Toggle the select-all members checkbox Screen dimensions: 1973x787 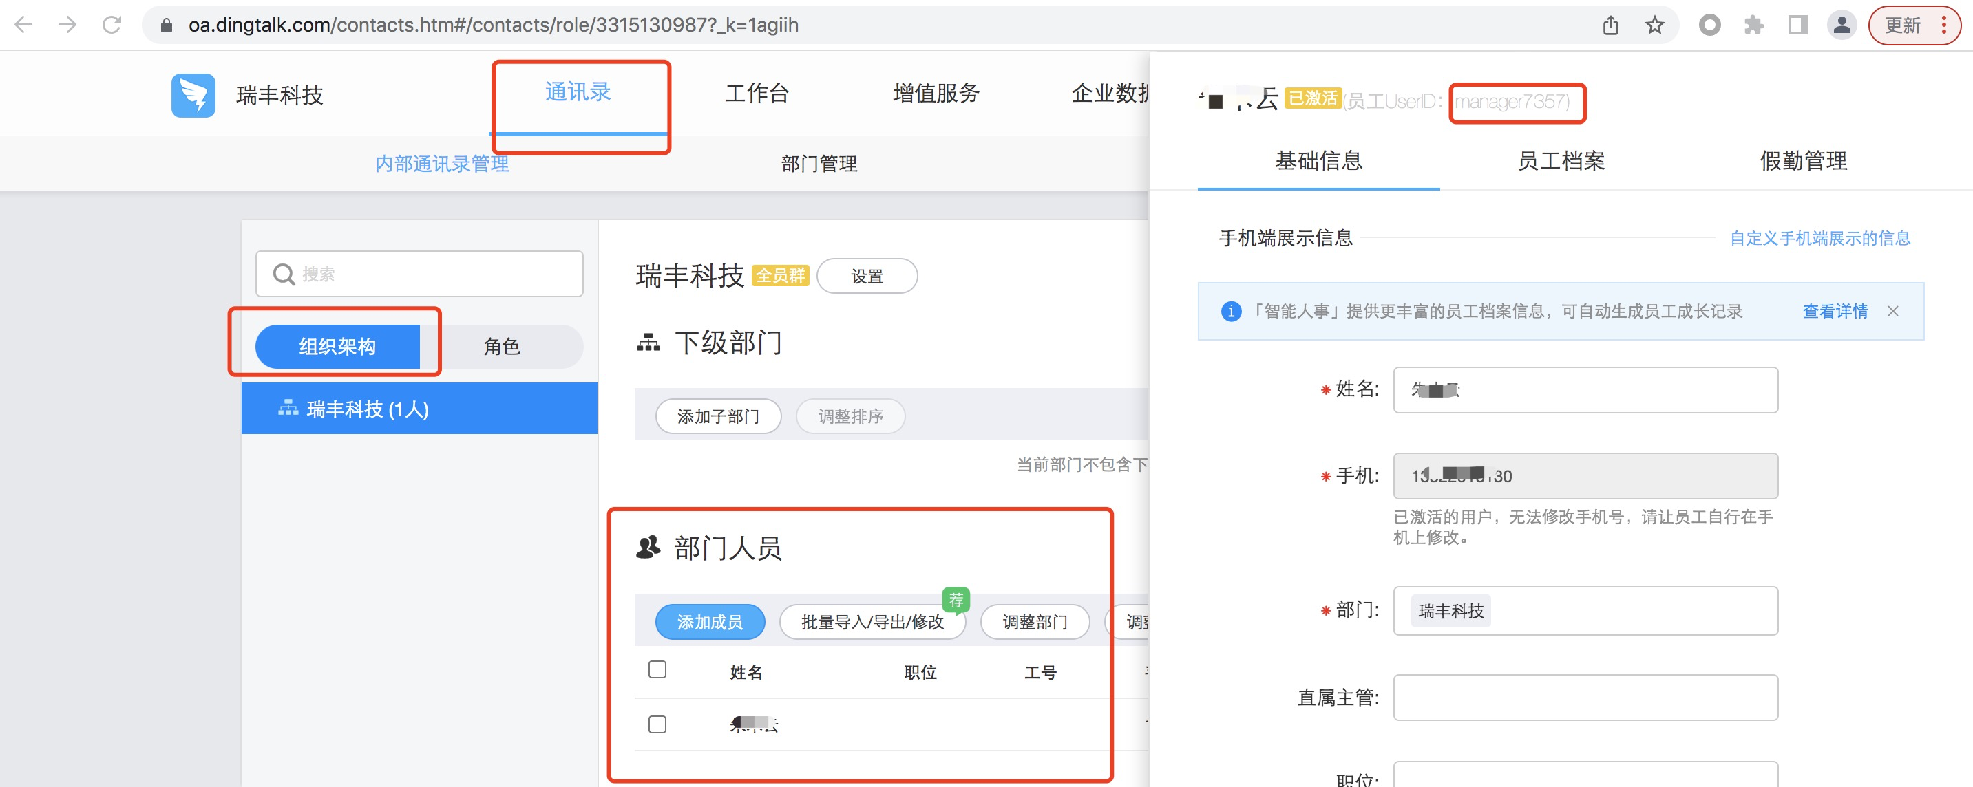[x=657, y=669]
